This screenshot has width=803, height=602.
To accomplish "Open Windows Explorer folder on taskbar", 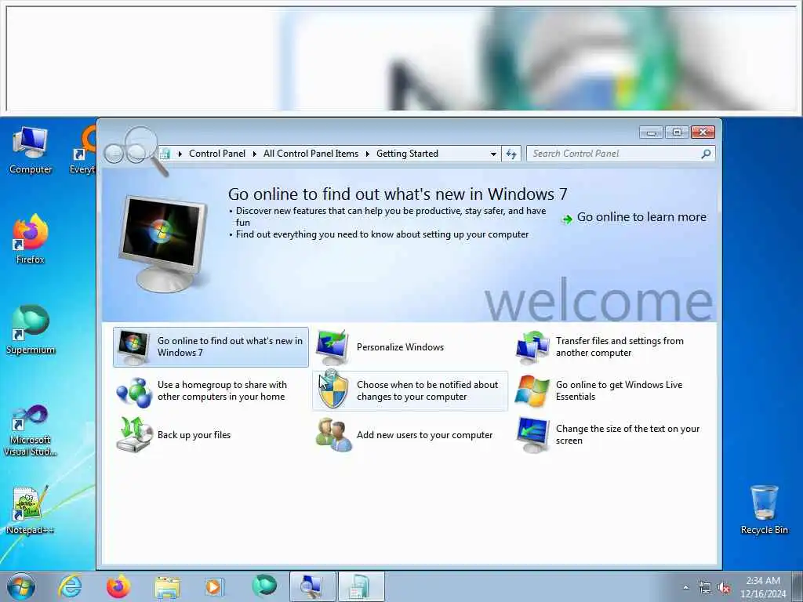I will coord(167,588).
